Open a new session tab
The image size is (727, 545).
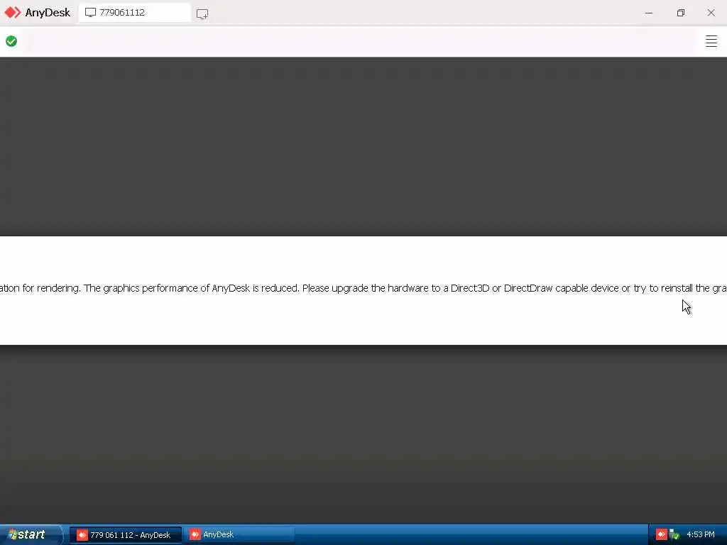tap(202, 13)
